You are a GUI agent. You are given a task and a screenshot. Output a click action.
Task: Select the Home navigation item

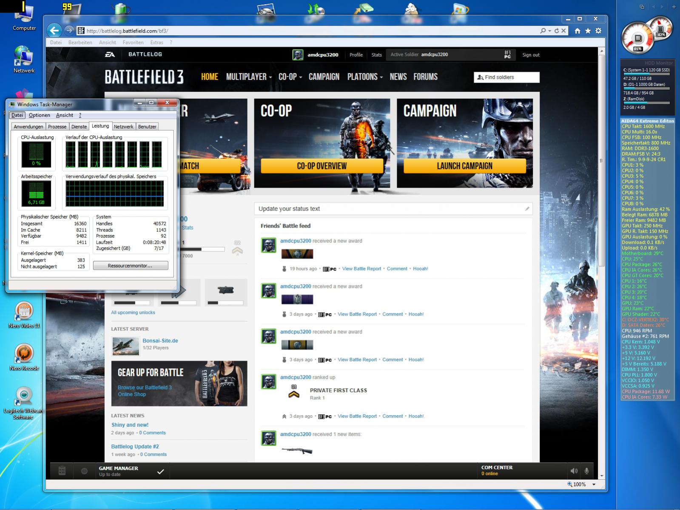210,77
